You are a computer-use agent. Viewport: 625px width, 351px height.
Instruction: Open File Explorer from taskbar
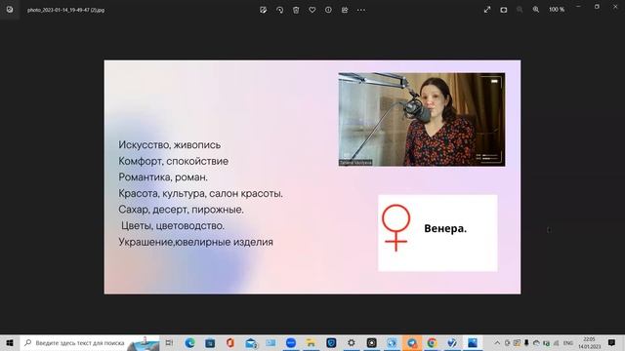coord(311,342)
